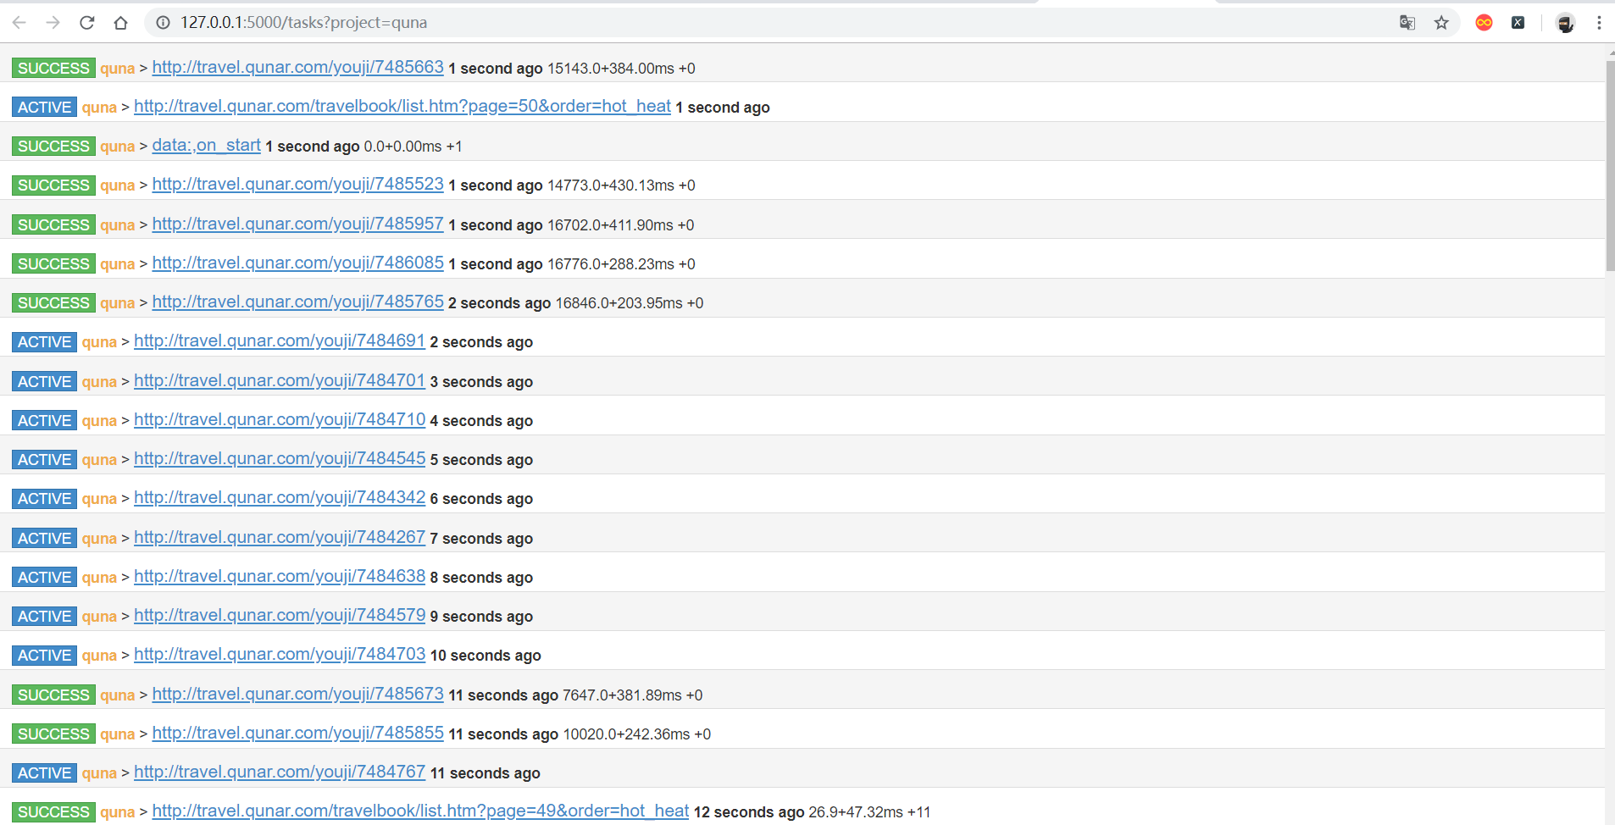Open the user profile avatar

(x=1565, y=23)
